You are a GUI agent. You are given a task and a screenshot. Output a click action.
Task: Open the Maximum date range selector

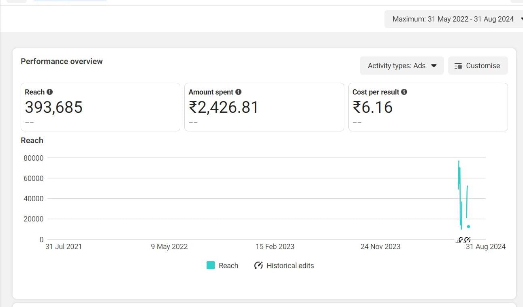(453, 19)
